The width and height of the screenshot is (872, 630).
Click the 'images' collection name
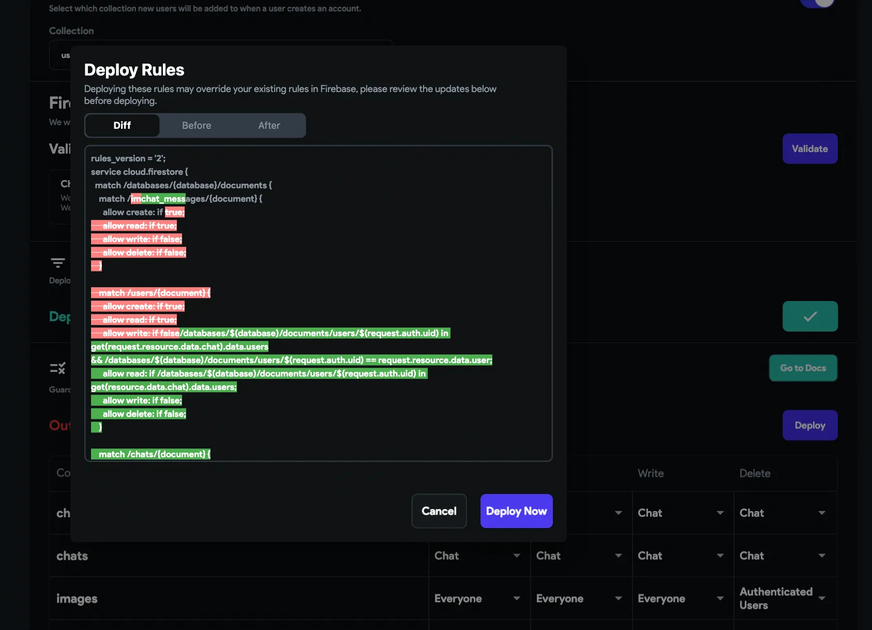click(x=77, y=599)
